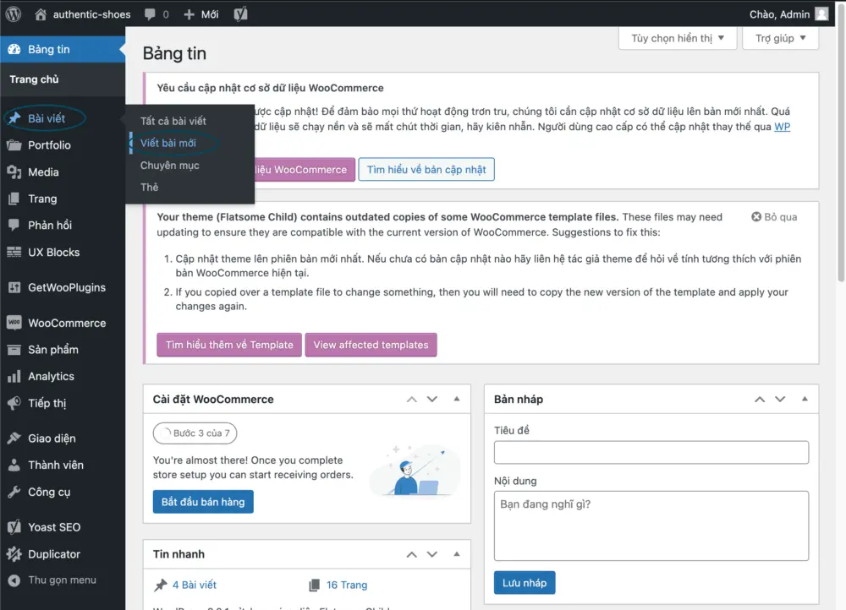The height and width of the screenshot is (610, 846).
Task: Click the Nội dung content text area
Action: pyautogui.click(x=651, y=526)
